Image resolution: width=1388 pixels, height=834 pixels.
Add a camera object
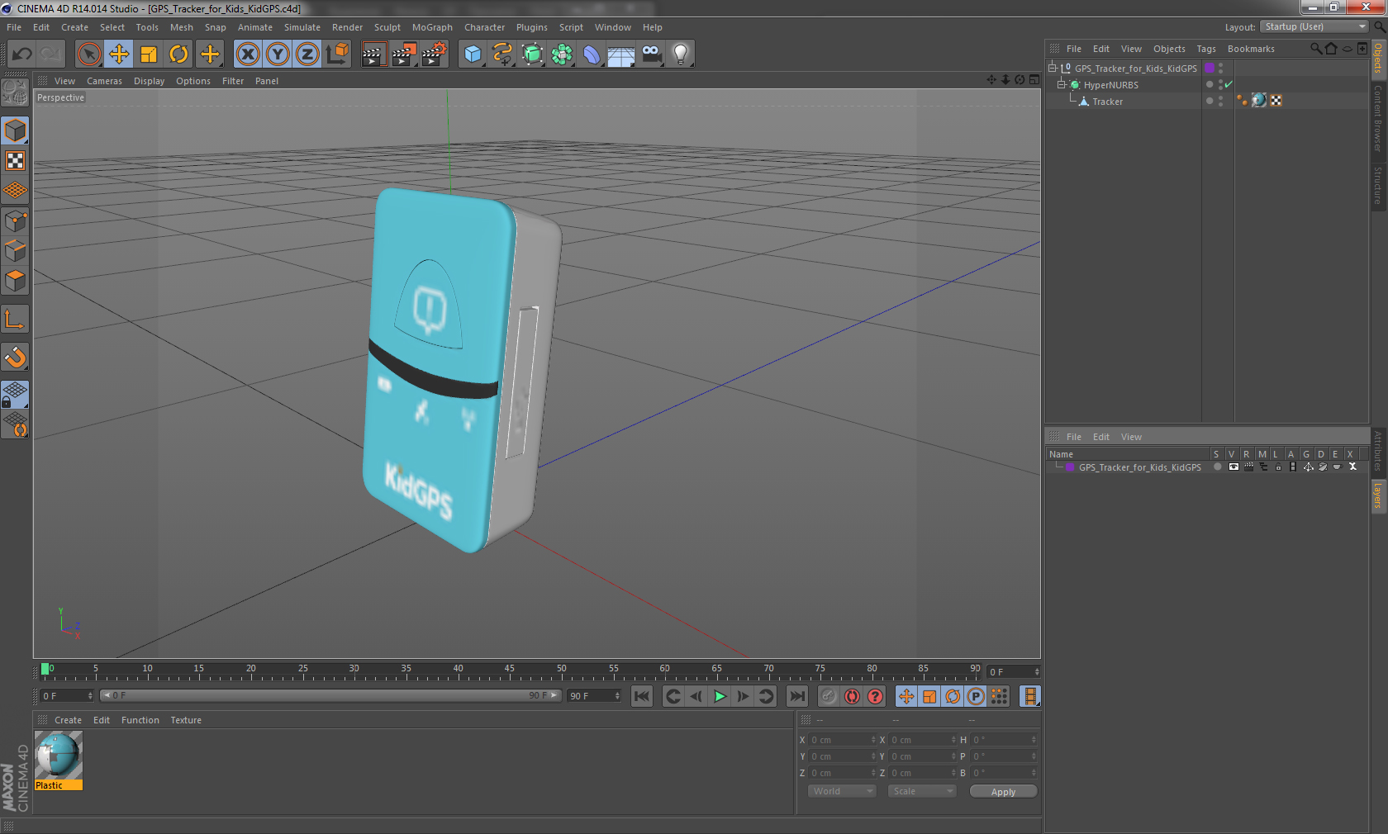point(651,54)
